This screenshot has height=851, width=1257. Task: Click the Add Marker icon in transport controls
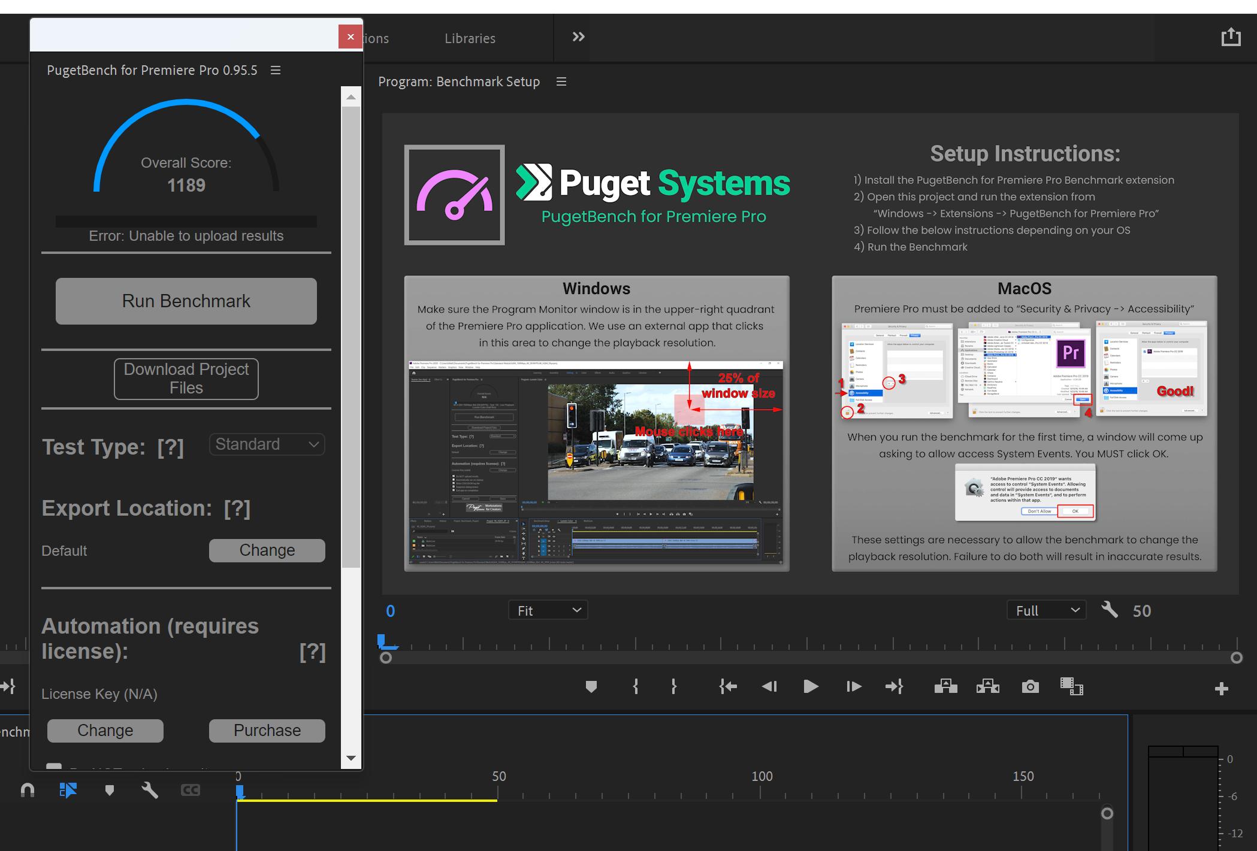[x=591, y=686]
